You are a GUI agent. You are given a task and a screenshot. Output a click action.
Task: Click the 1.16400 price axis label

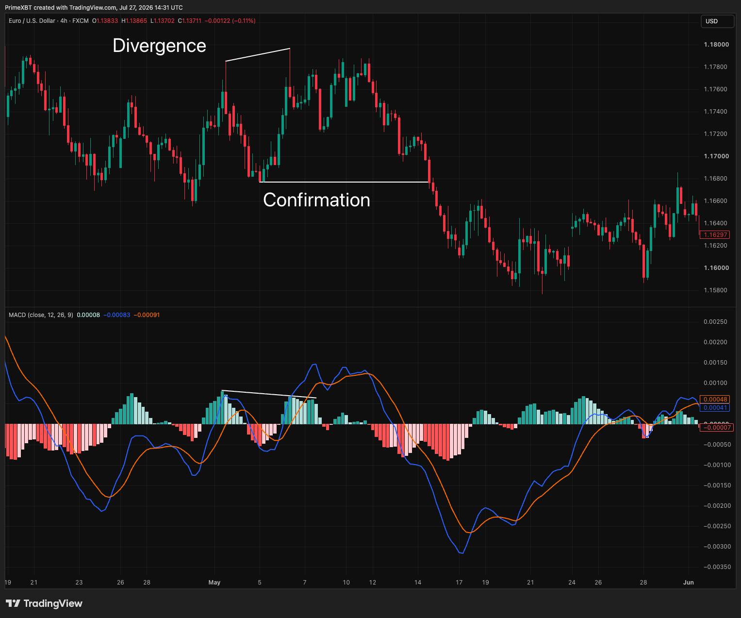716,223
